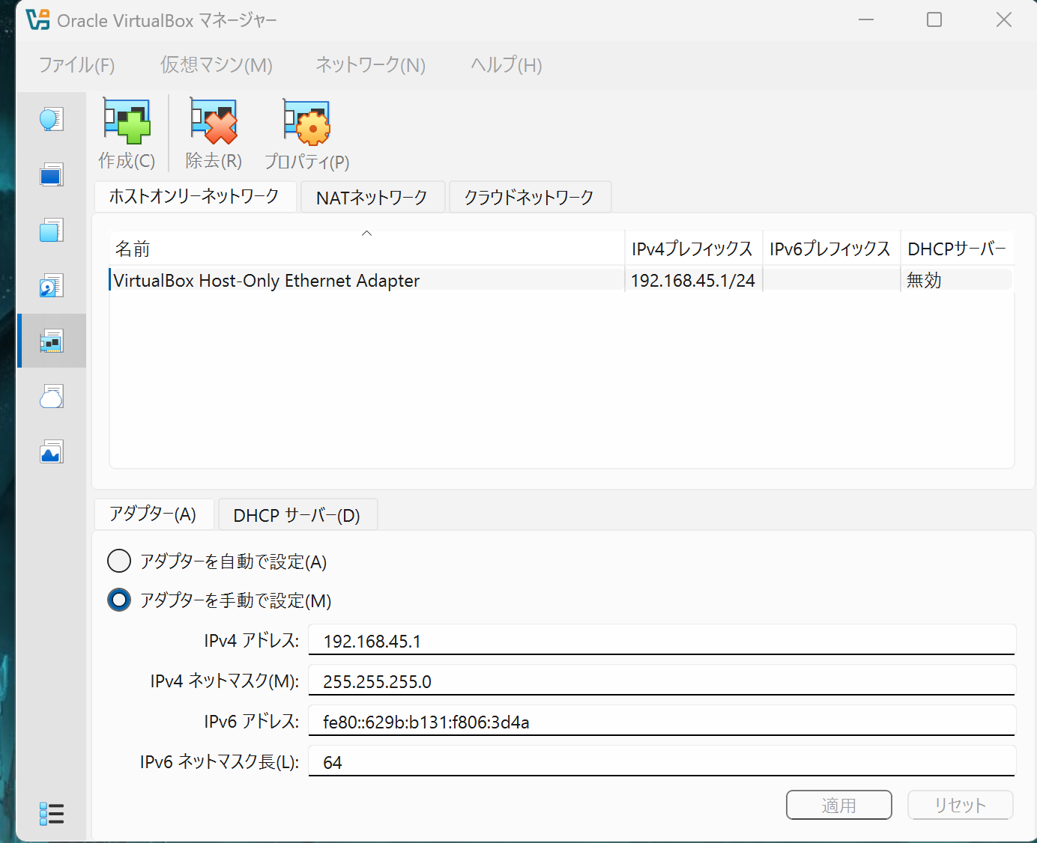Toggle the sidebar list menu at bottom

tap(51, 814)
